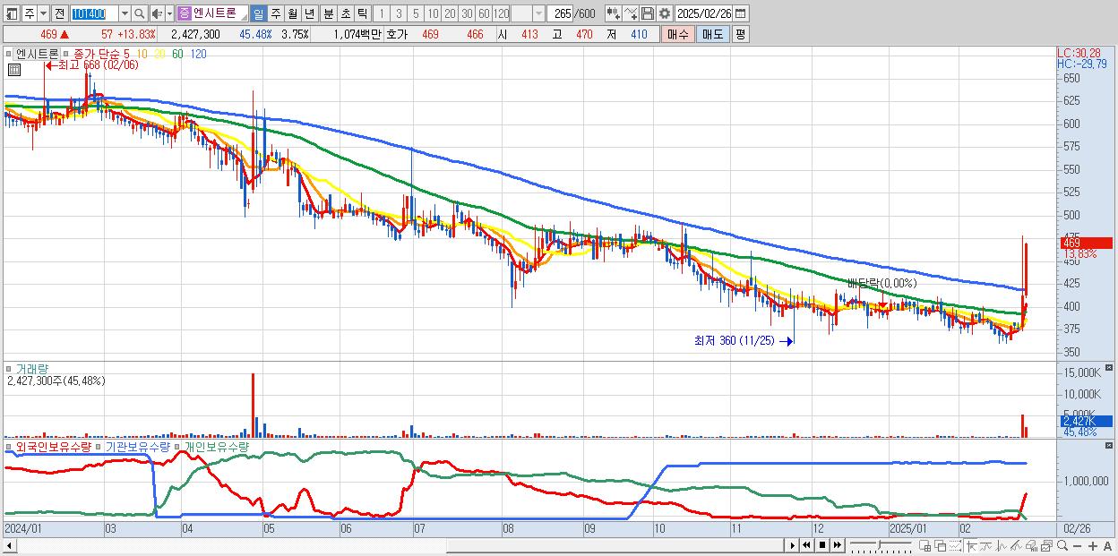Click the dotted-frame chart icon in bottom toolbar
The image size is (1118, 556).
tap(955, 545)
